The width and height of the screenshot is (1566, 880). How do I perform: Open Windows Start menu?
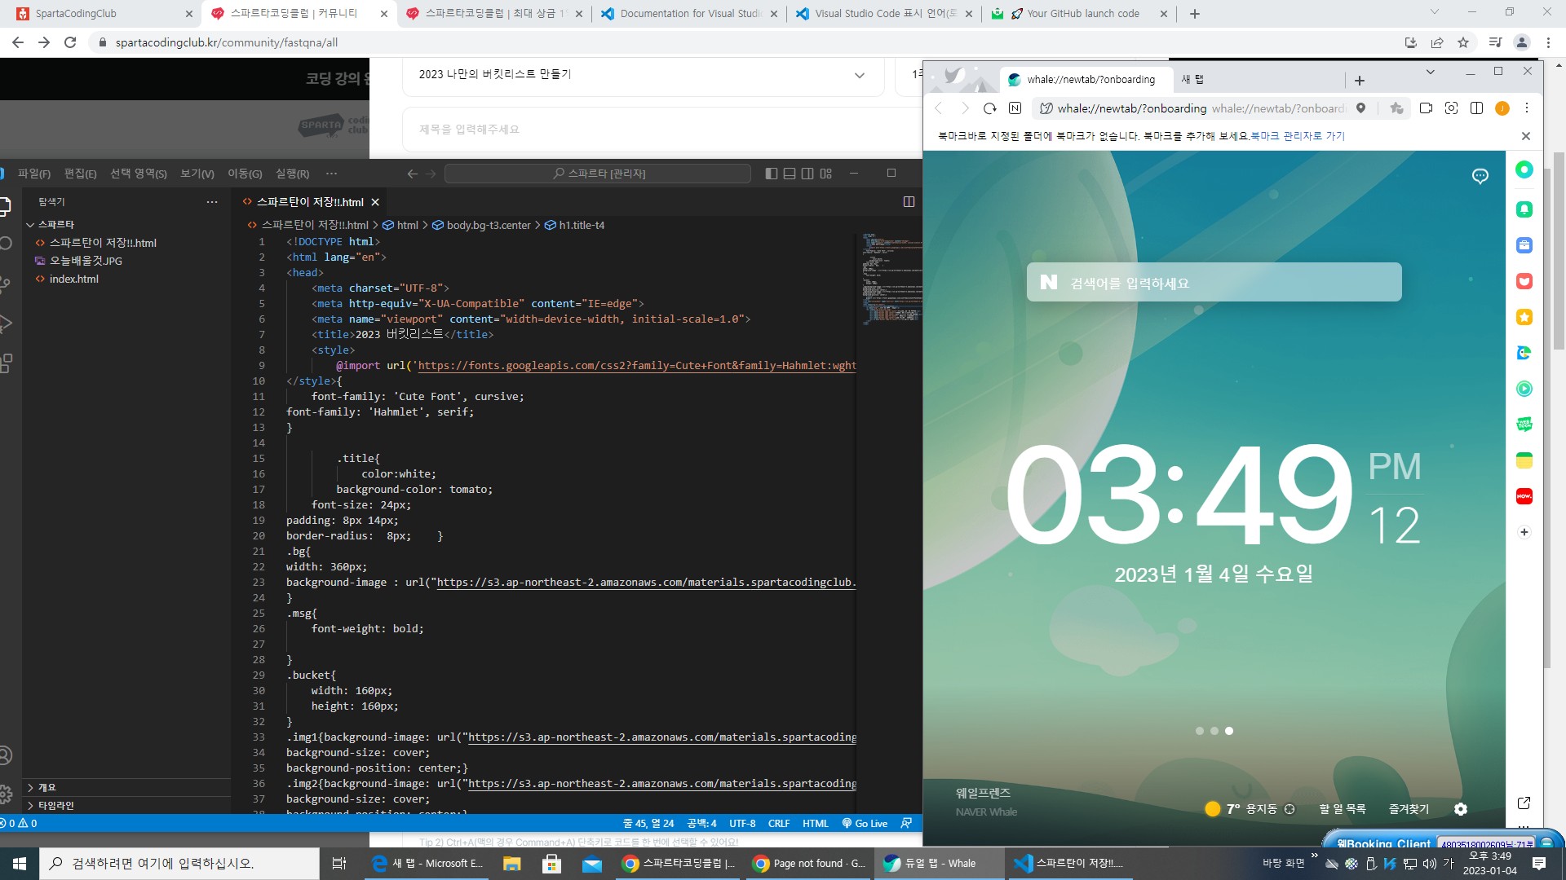tap(20, 863)
